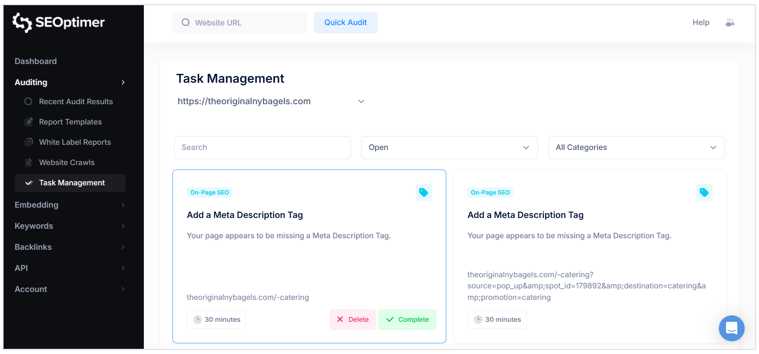This screenshot has width=759, height=354.
Task: Expand the API section chevron
Action: tap(123, 268)
